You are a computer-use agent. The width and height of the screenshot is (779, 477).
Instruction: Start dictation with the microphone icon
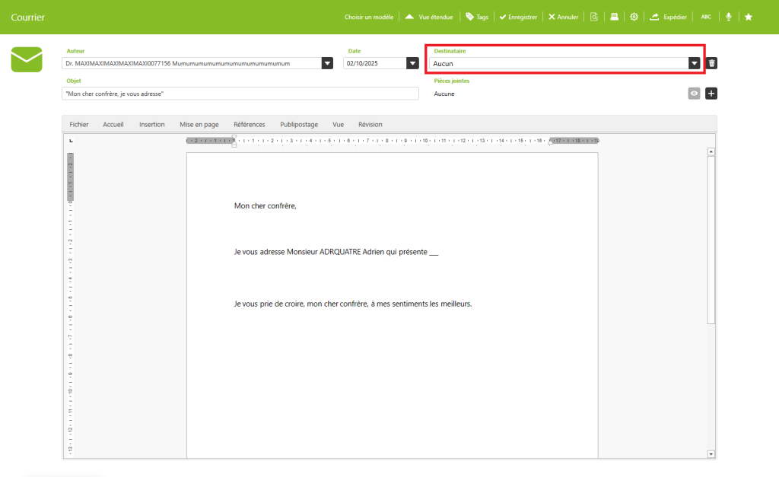pos(729,17)
